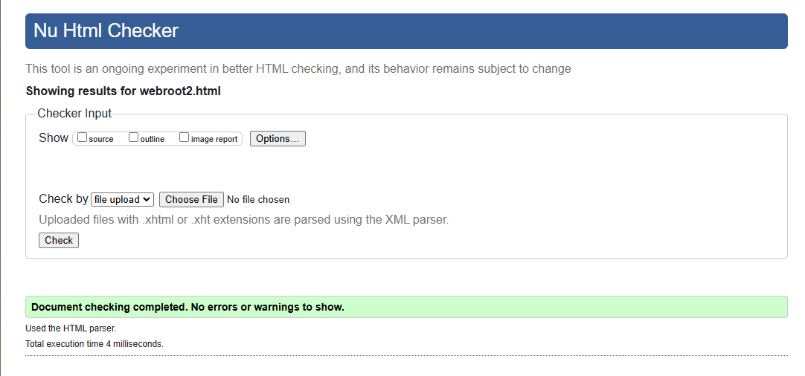Click the green 'Document checking completed' message

click(187, 307)
